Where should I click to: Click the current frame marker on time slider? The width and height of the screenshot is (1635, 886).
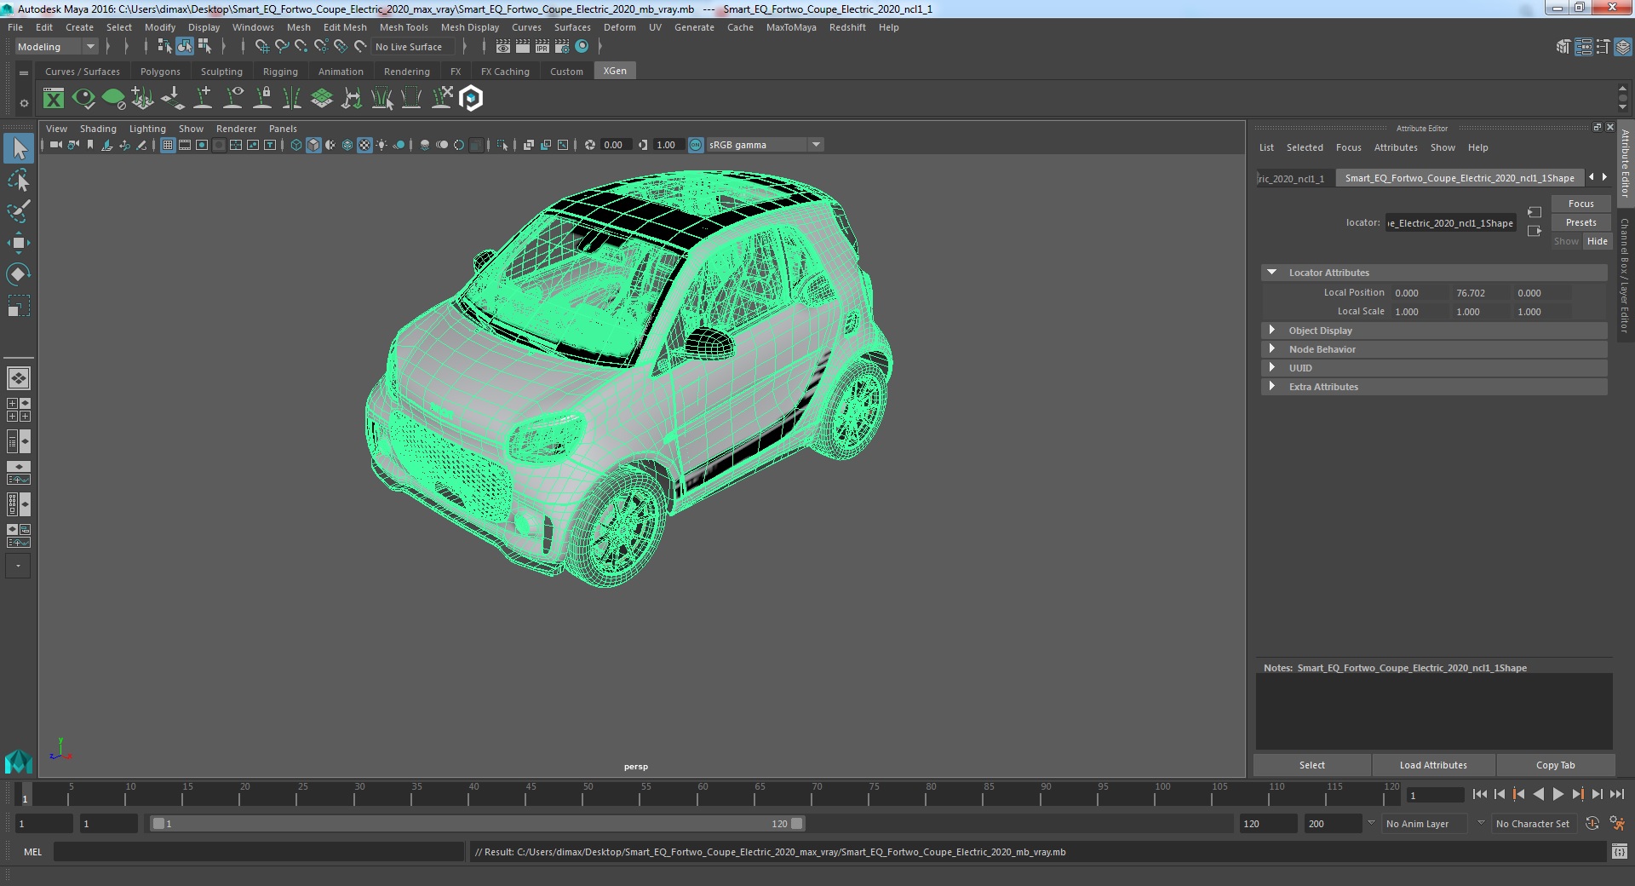pos(25,794)
